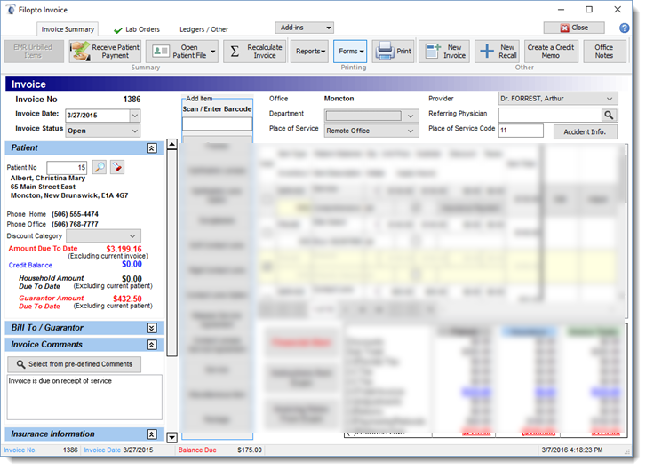Click the invoice number 1386 beside Invoice No
The height and width of the screenshot is (470, 646).
pyautogui.click(x=132, y=100)
